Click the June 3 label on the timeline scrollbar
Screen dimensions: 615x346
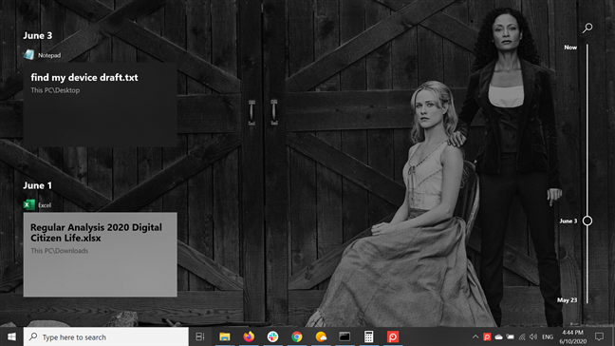568,221
